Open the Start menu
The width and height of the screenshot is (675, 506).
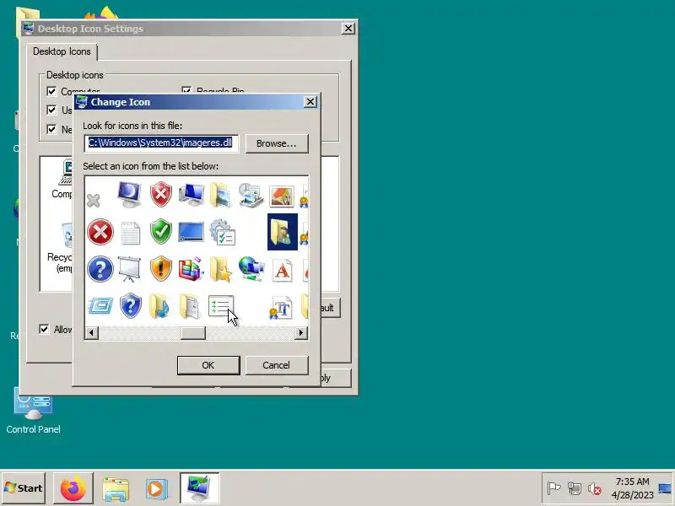coord(24,488)
